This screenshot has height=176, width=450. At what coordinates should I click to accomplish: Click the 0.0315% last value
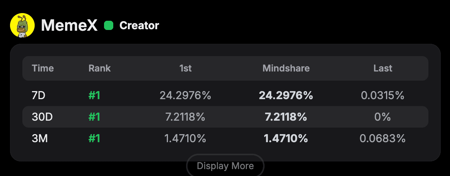click(383, 95)
